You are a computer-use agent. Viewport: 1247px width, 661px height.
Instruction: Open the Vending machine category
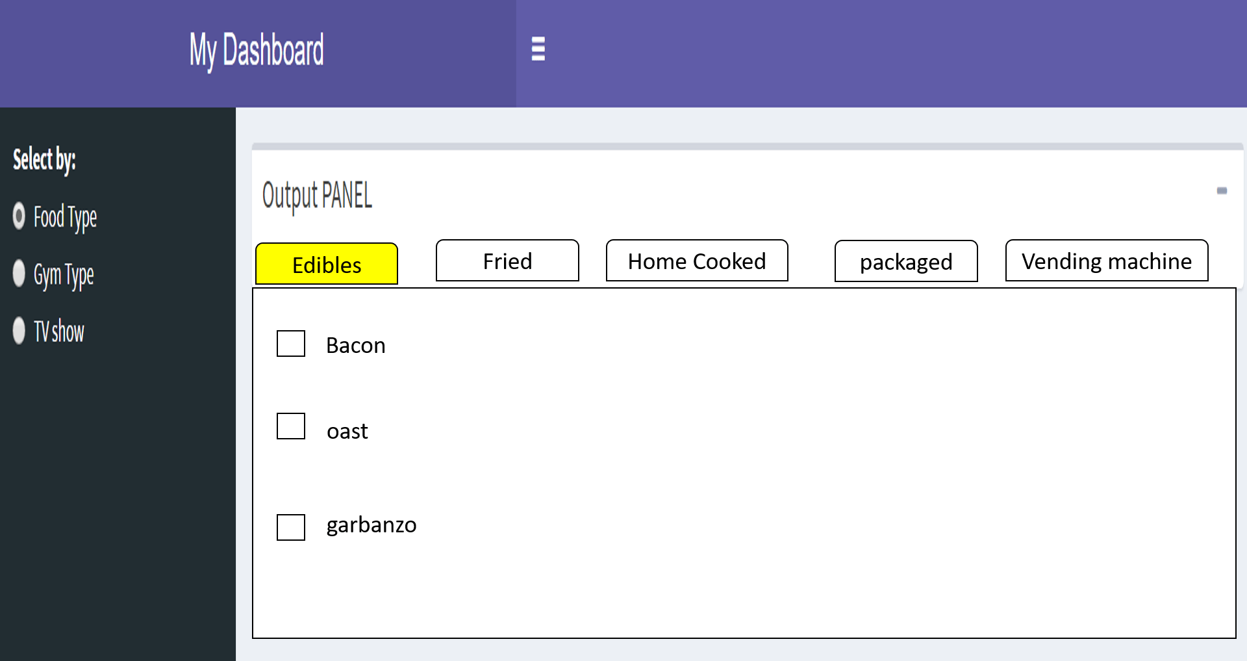1106,261
